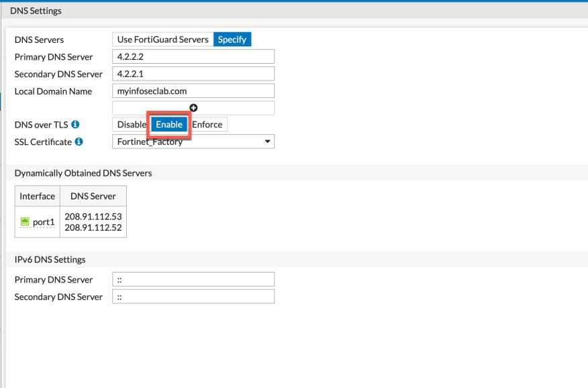Click the plus icon to add domain name
588x388 pixels.
coord(194,107)
